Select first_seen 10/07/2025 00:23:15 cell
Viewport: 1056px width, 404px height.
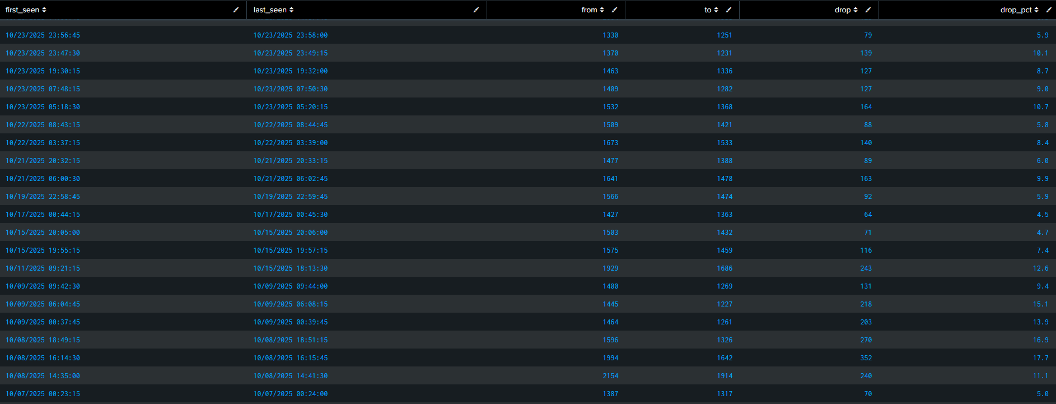click(43, 394)
